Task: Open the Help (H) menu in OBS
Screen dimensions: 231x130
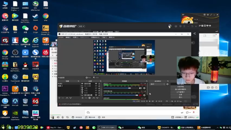Action: tap(111, 38)
